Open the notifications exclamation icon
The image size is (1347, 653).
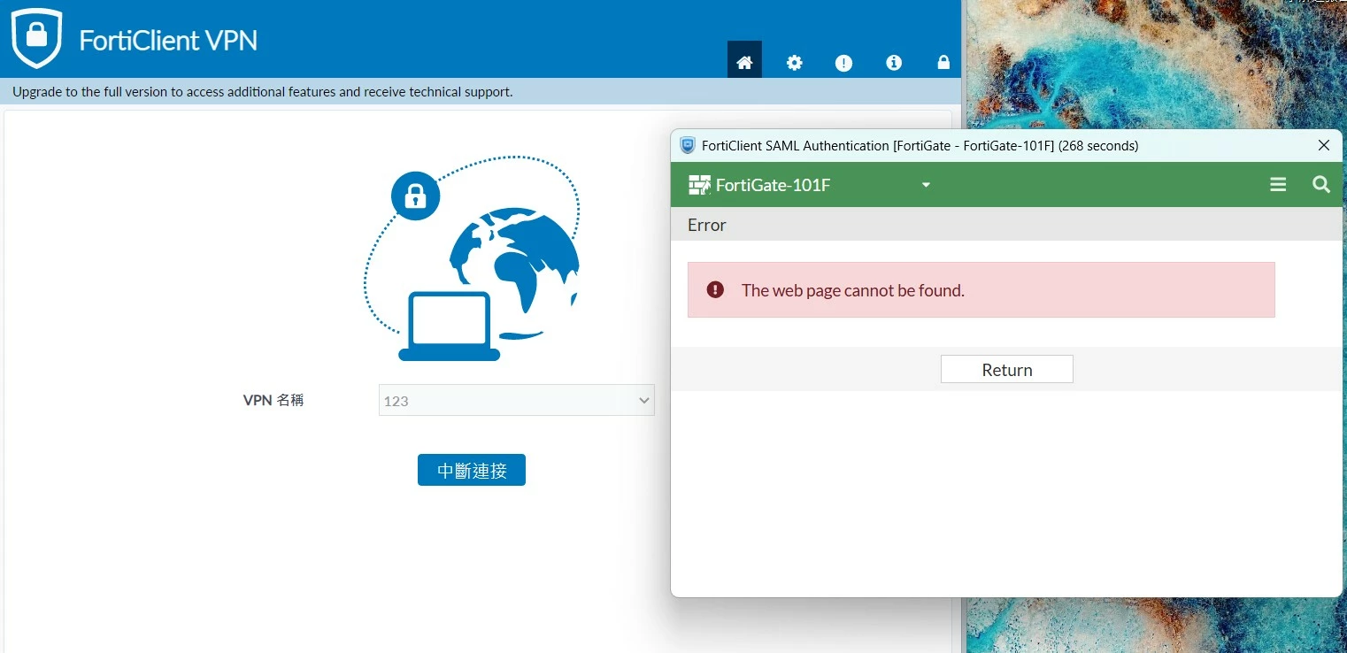[x=844, y=63]
